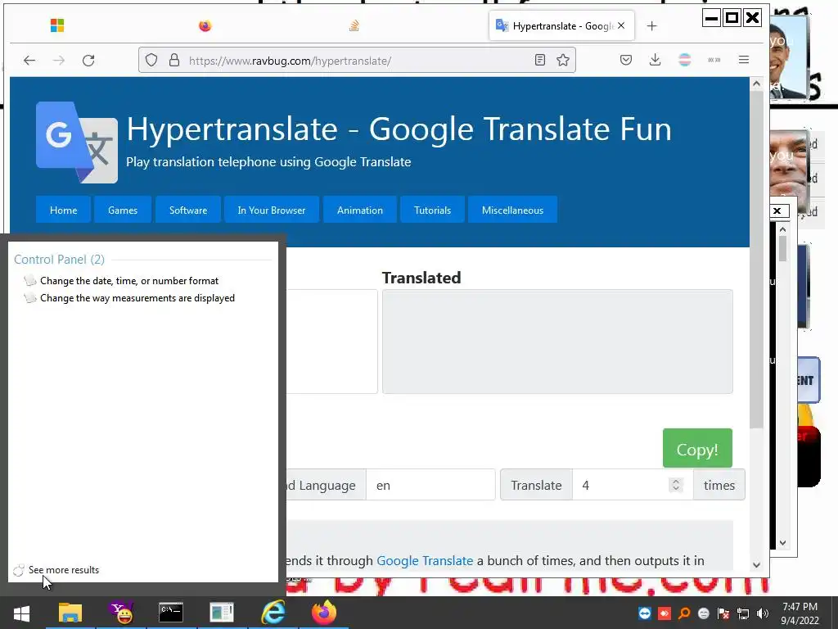Viewport: 838px width, 629px height.
Task: Close the small background window
Action: 777,210
